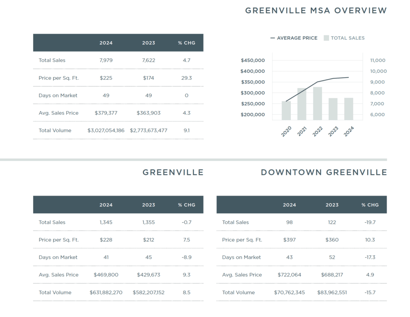Click the Total Sales legend square swatch

pyautogui.click(x=326, y=38)
